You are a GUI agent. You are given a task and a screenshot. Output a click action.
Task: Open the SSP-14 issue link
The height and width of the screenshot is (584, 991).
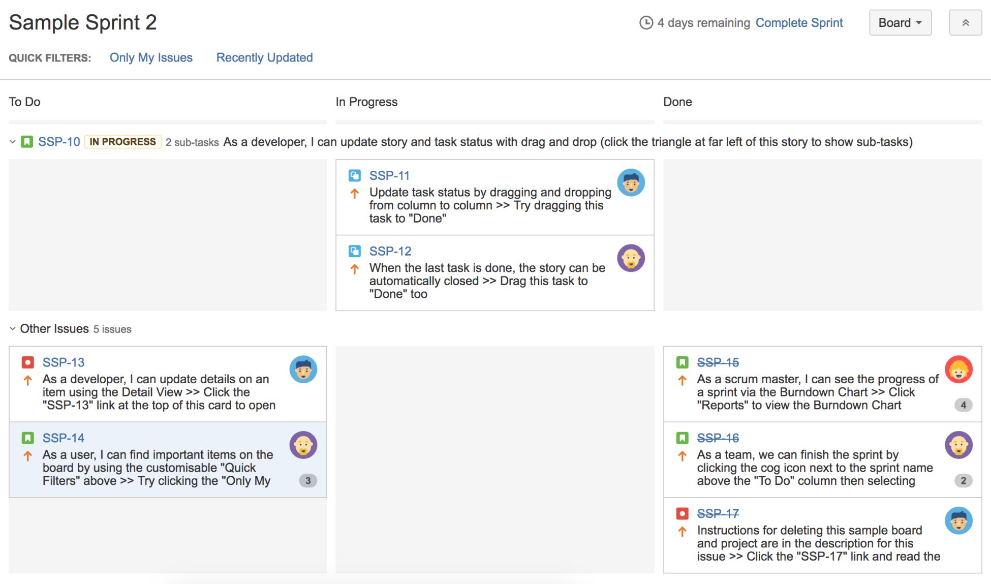tap(64, 438)
